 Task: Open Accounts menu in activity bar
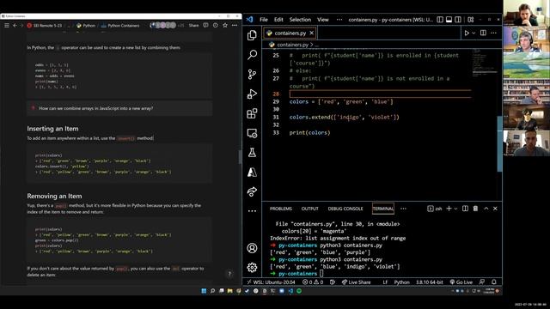click(252, 248)
